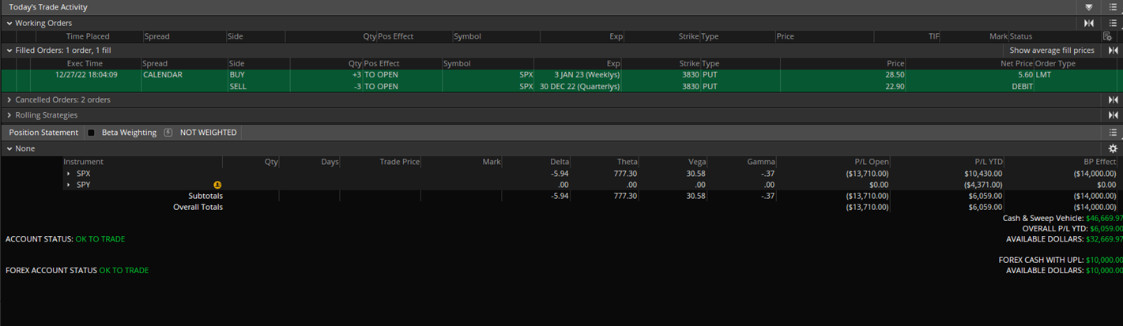
Task: Click the Rolling Strategies column width arrows icon
Action: point(1113,115)
